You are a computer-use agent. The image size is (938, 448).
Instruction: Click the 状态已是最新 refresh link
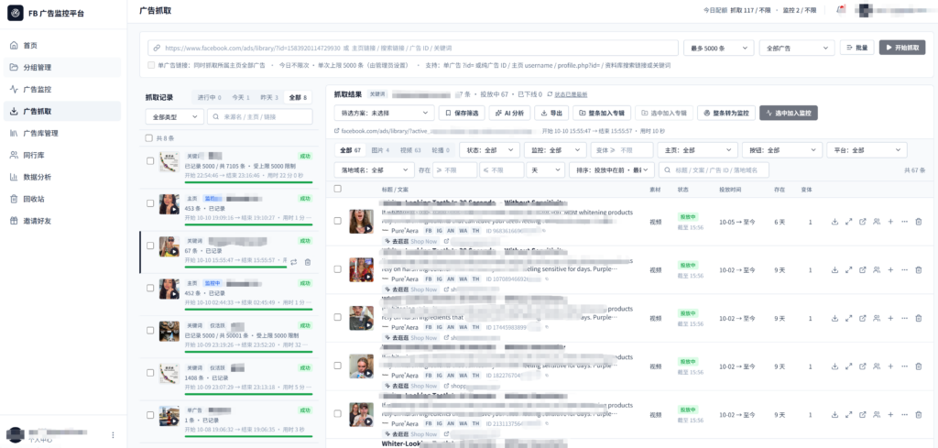[567, 94]
